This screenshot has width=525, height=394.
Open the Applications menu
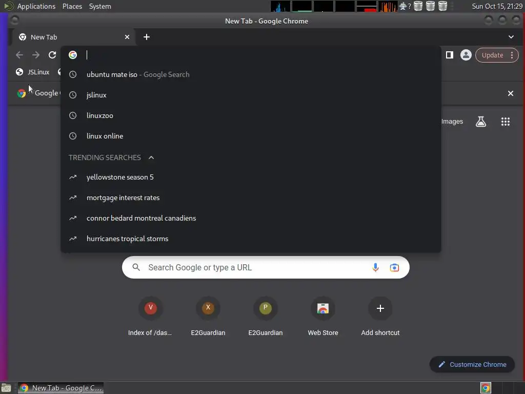point(36,6)
